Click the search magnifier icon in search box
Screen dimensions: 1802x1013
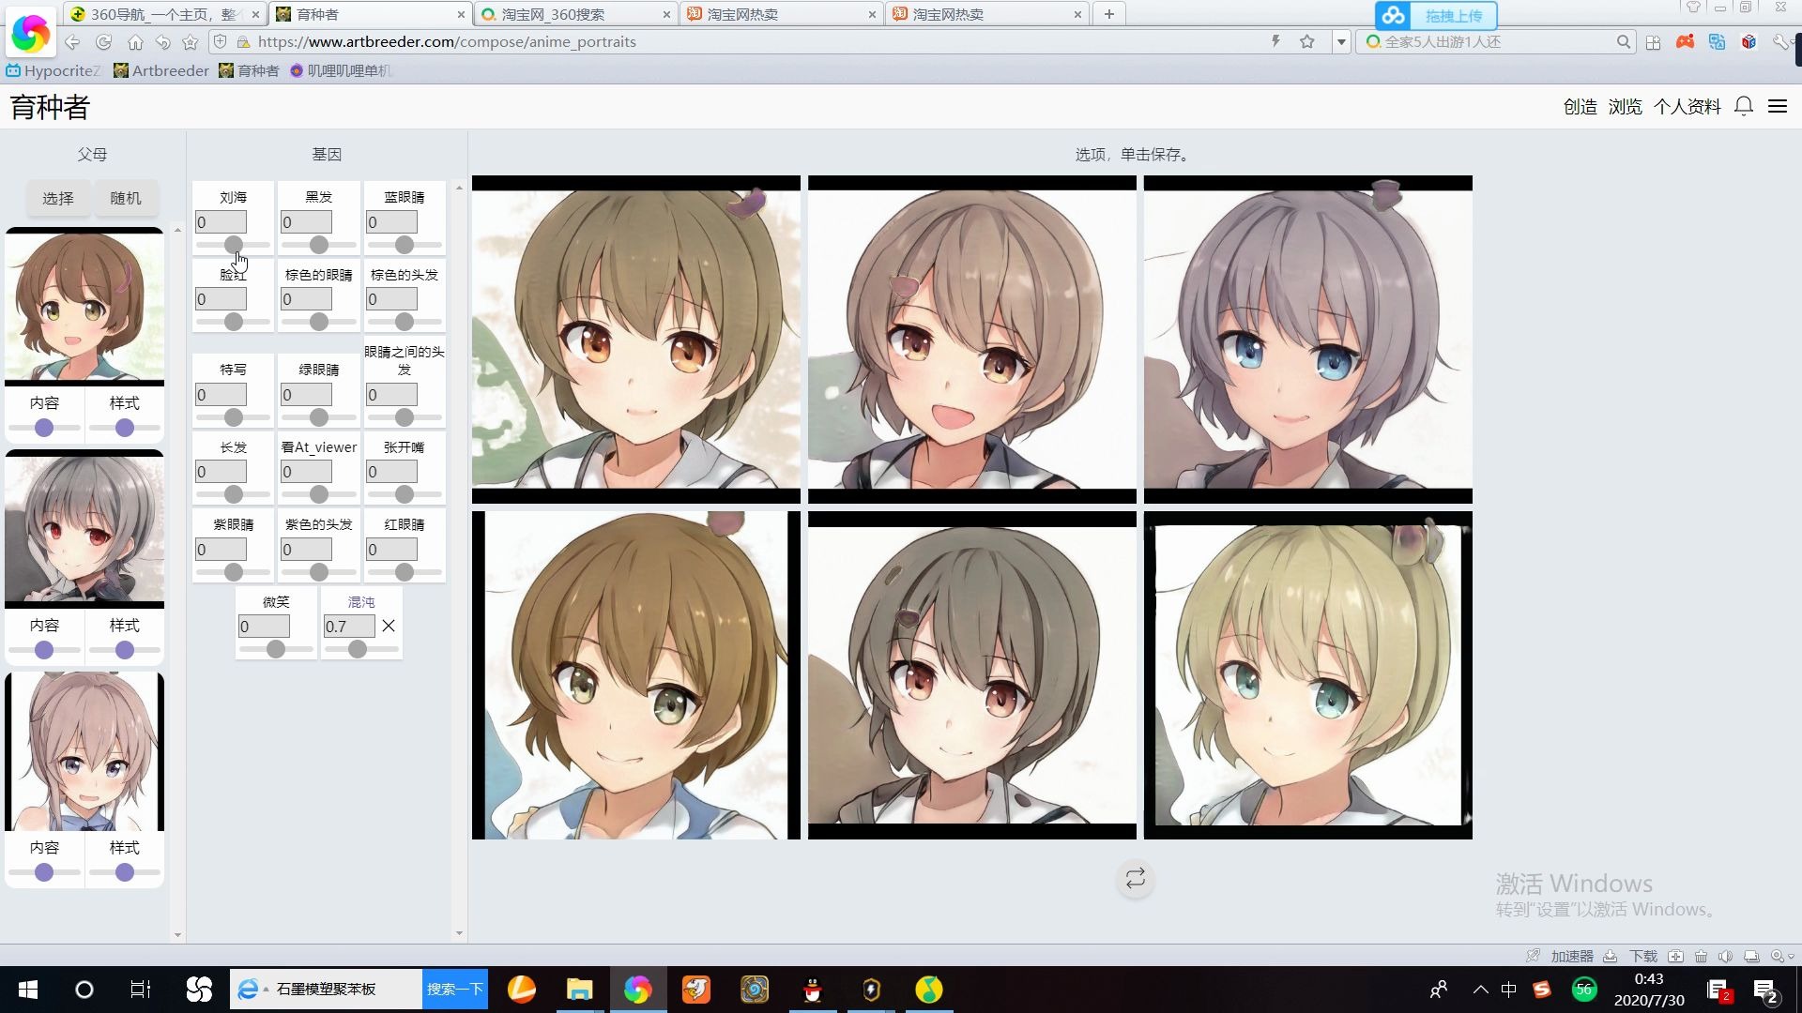pos(1624,42)
